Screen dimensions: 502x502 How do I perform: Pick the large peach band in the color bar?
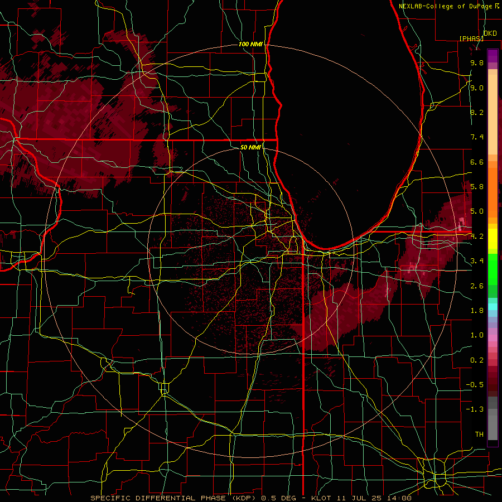[493, 114]
